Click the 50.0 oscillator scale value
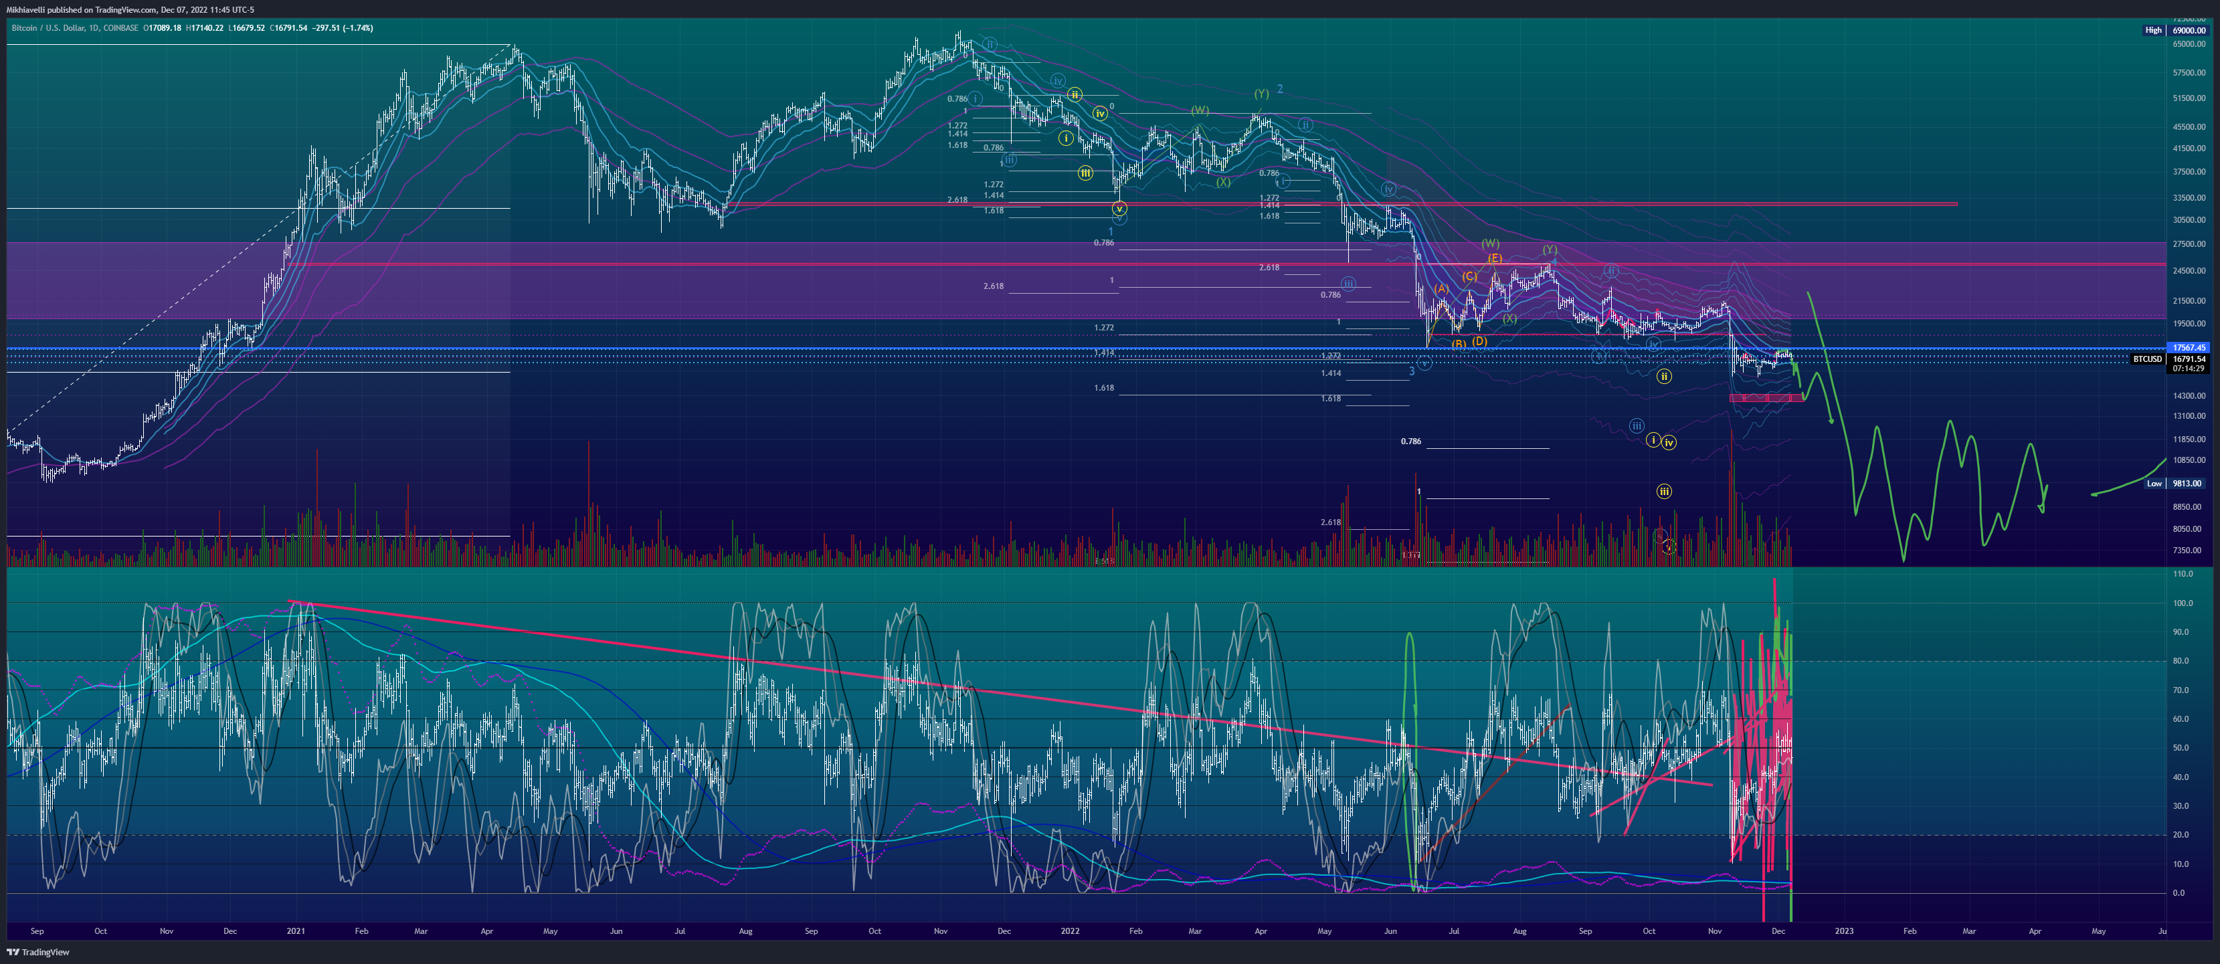The height and width of the screenshot is (964, 2220). (2181, 748)
